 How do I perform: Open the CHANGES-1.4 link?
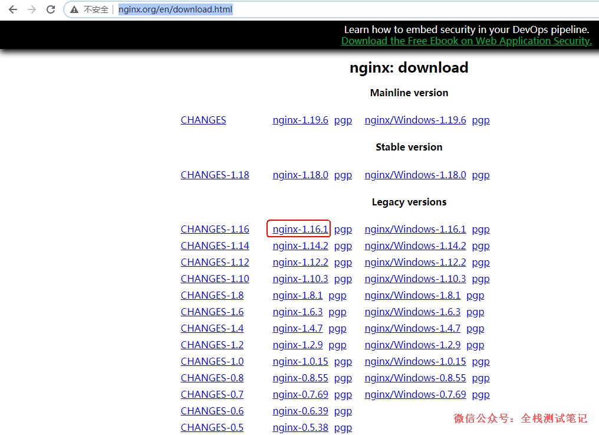[212, 328]
